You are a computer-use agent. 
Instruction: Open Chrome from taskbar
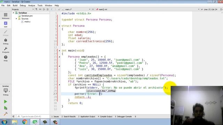tap(25, 122)
